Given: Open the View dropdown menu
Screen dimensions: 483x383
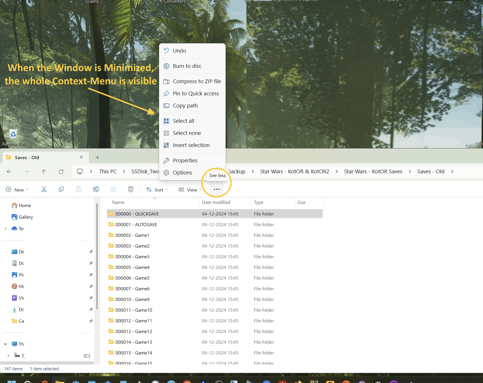Looking at the screenshot, I should 190,190.
